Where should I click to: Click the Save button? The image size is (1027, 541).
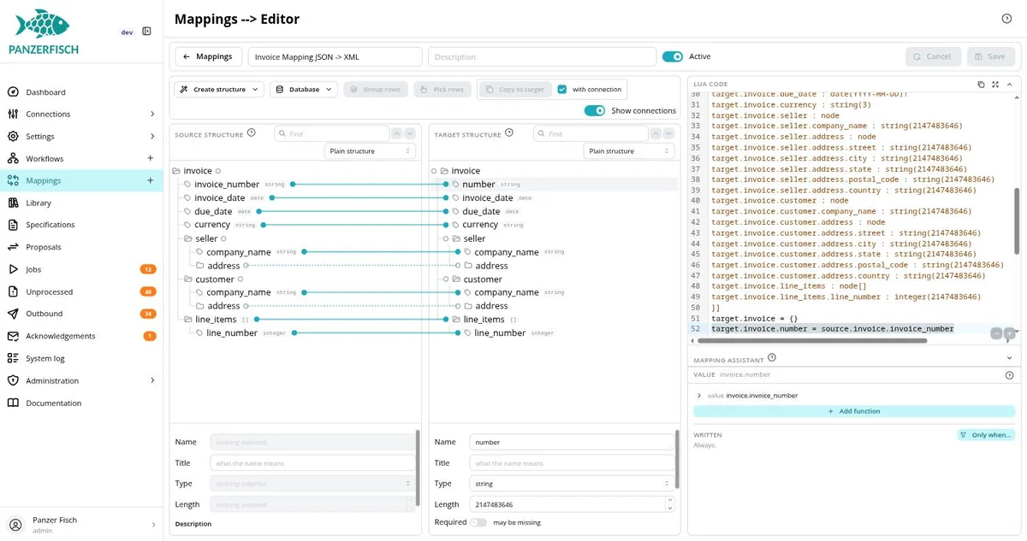(991, 56)
